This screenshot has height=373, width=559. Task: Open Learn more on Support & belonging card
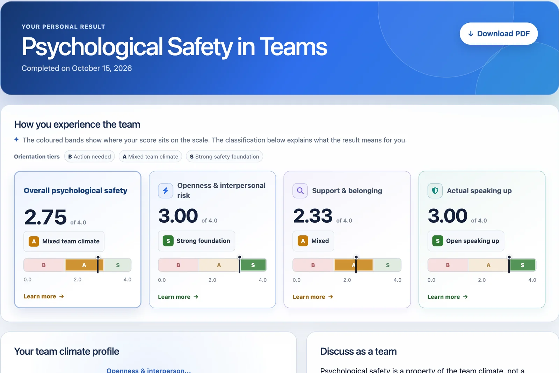pos(313,297)
